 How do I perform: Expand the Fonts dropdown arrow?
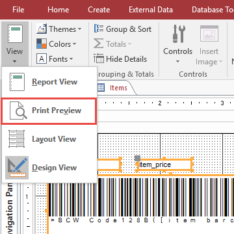[71, 59]
